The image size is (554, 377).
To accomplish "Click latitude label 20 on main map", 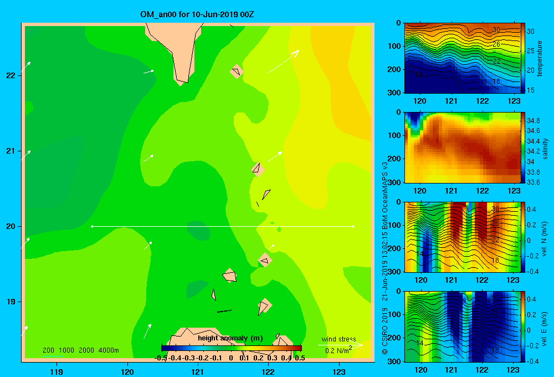I will point(11,226).
